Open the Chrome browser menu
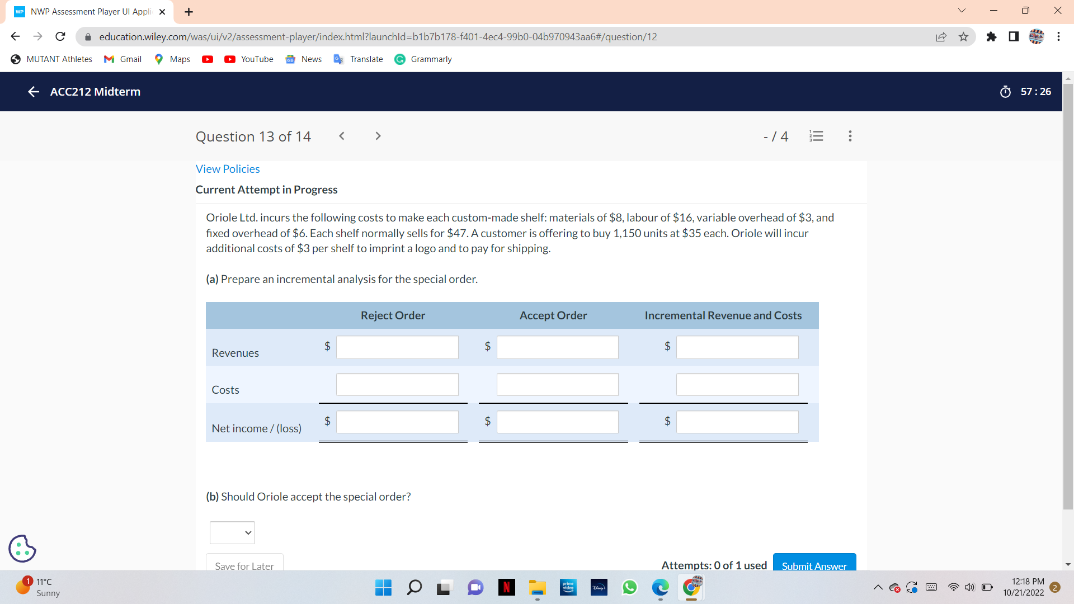 [1058, 36]
